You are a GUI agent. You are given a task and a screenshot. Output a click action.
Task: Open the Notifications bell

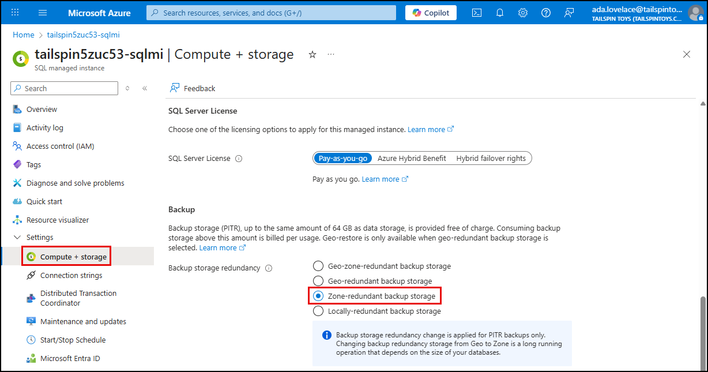[499, 12]
